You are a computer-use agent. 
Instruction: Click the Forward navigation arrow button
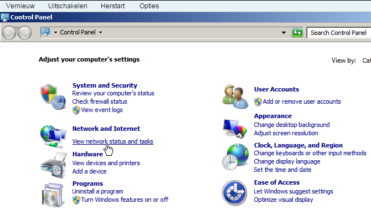point(24,33)
